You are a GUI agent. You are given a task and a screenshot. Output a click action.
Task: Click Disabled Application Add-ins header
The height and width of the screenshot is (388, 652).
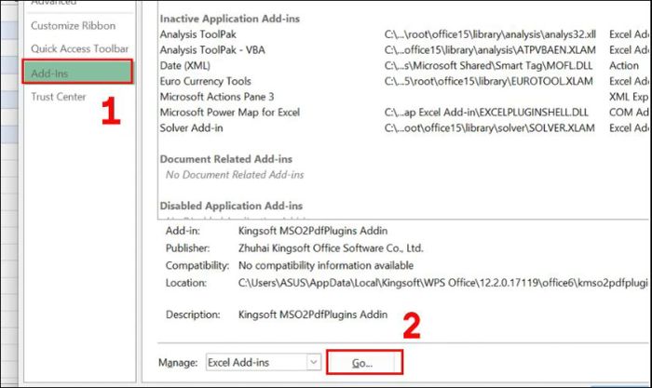pyautogui.click(x=233, y=206)
